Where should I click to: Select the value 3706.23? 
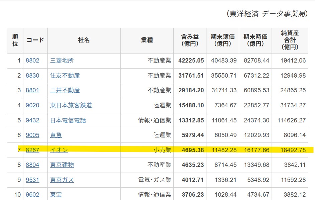193,195
